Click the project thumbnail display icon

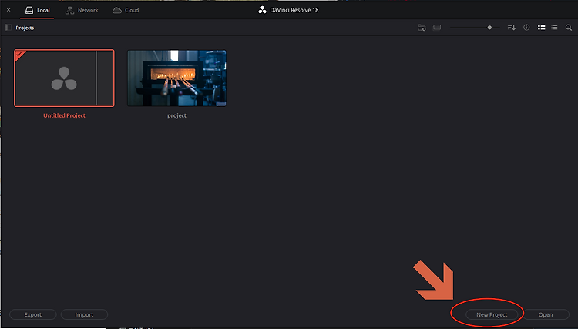[437, 28]
